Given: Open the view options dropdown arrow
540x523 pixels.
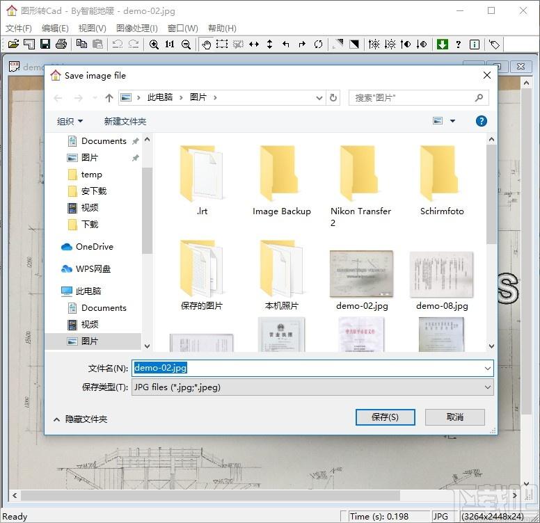Looking at the screenshot, I should pyautogui.click(x=452, y=121).
